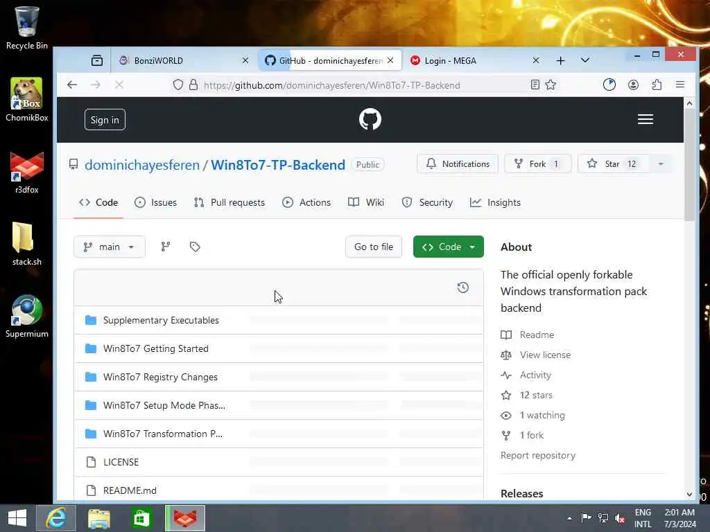List all tabs with the chevron
The image size is (710, 532).
click(585, 60)
